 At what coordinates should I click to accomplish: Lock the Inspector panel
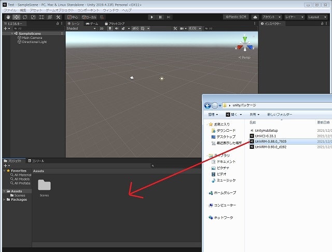(322, 23)
